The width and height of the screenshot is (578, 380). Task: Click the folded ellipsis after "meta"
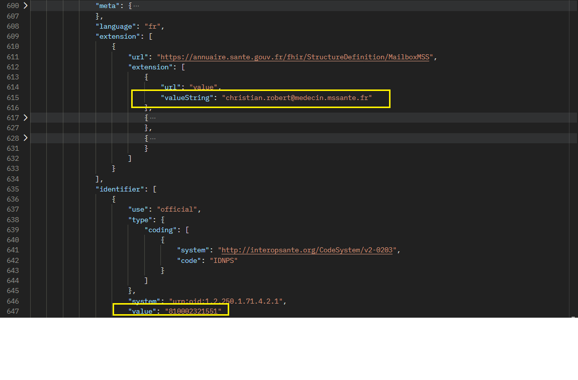point(136,6)
